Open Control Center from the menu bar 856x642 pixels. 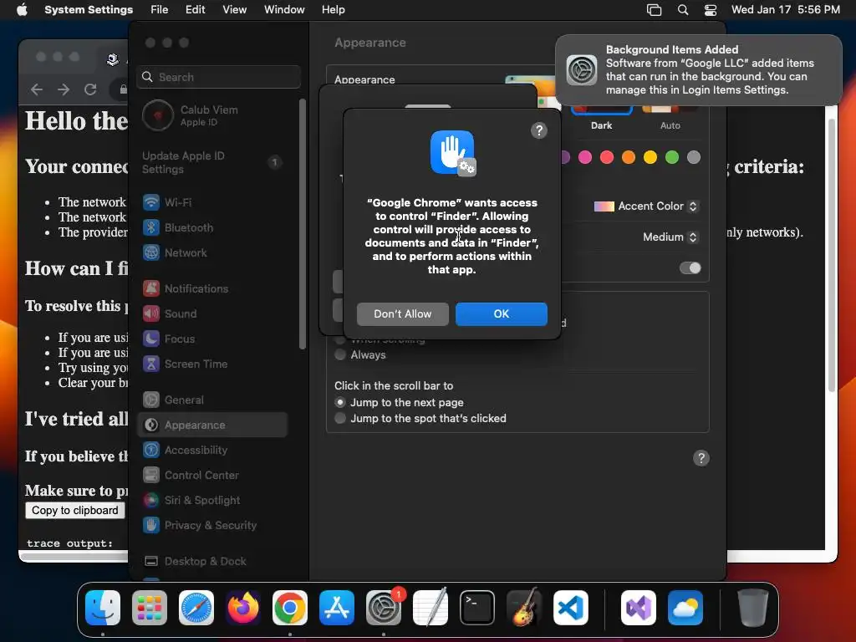[x=711, y=9]
